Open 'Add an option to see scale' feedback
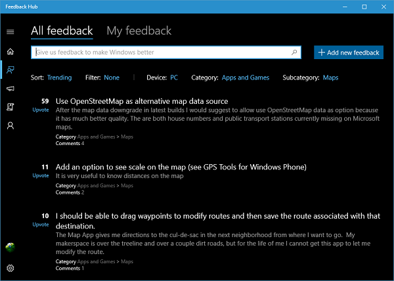The image size is (394, 281). click(181, 167)
